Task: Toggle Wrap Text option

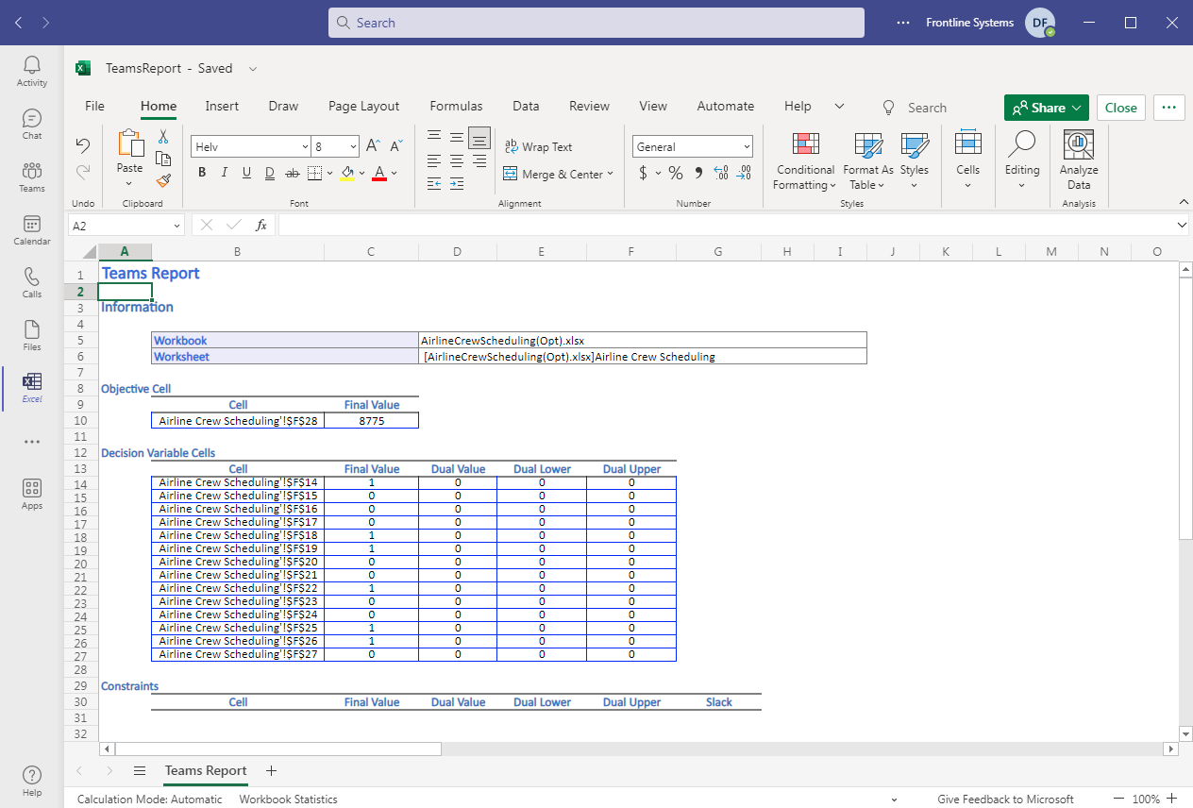Action: pos(538,146)
